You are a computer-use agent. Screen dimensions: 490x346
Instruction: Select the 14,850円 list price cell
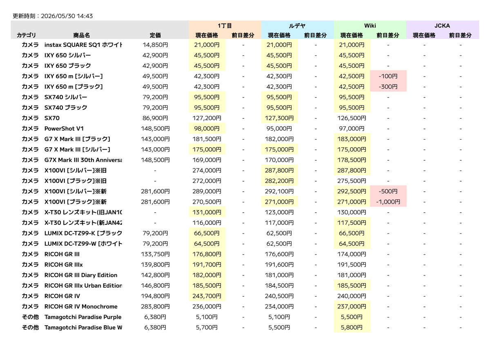tap(156, 45)
